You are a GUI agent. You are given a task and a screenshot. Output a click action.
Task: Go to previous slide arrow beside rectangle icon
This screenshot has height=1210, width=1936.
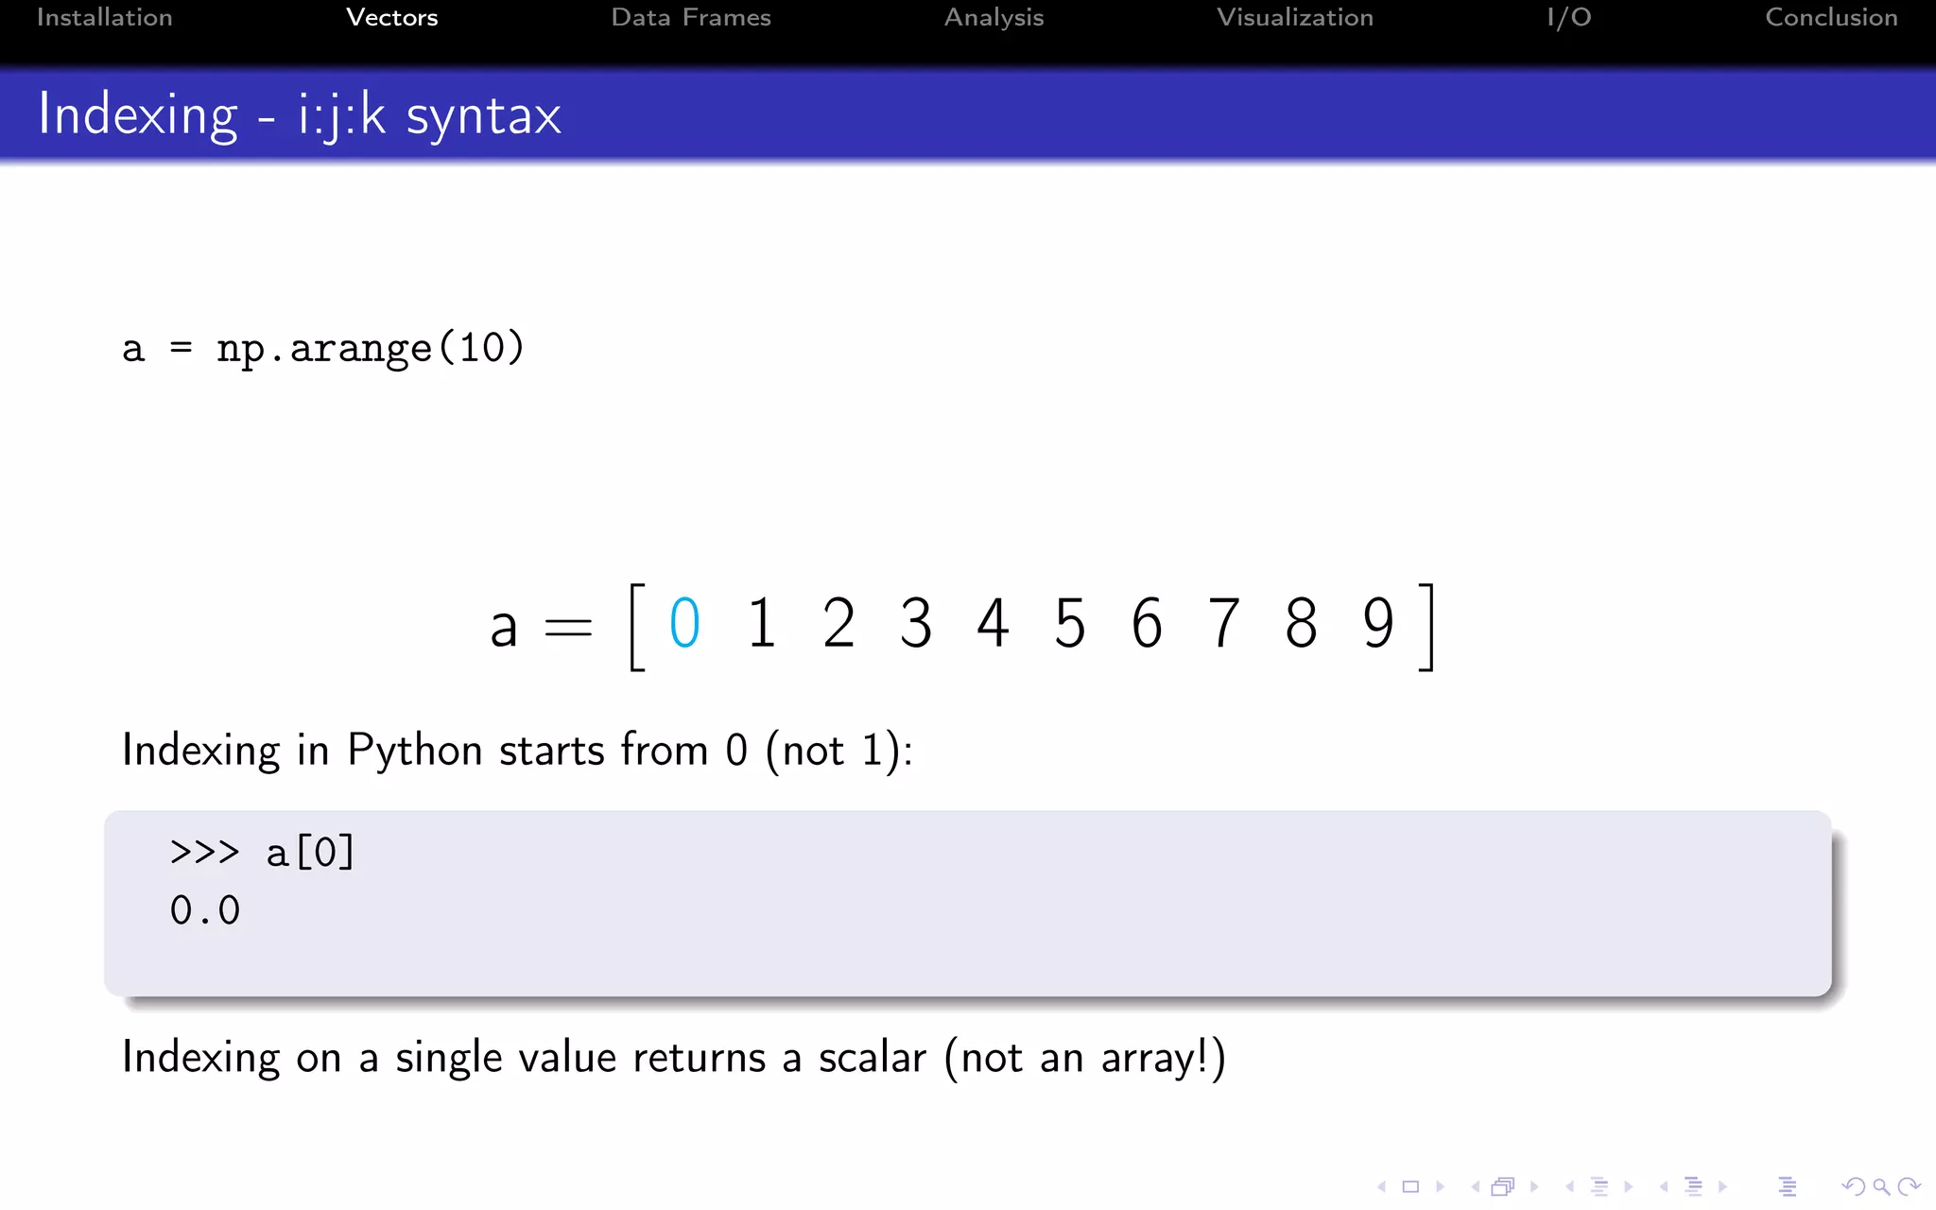point(1382,1186)
